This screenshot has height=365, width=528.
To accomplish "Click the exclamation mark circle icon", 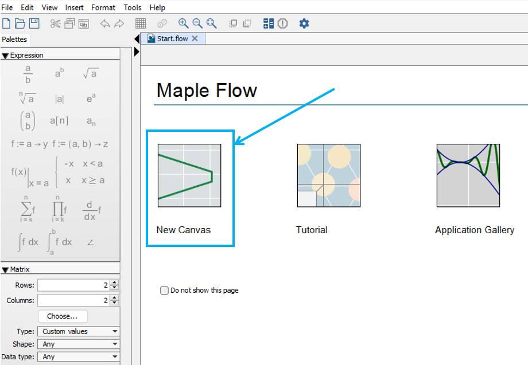I will pos(282,23).
